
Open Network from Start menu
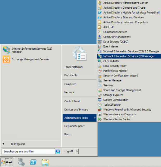(69, 92)
